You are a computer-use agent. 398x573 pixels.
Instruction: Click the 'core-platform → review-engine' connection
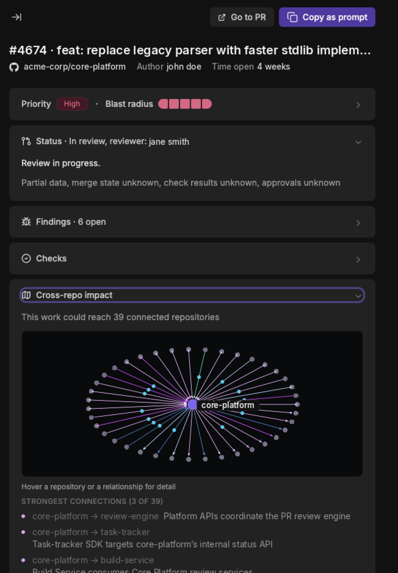click(96, 516)
